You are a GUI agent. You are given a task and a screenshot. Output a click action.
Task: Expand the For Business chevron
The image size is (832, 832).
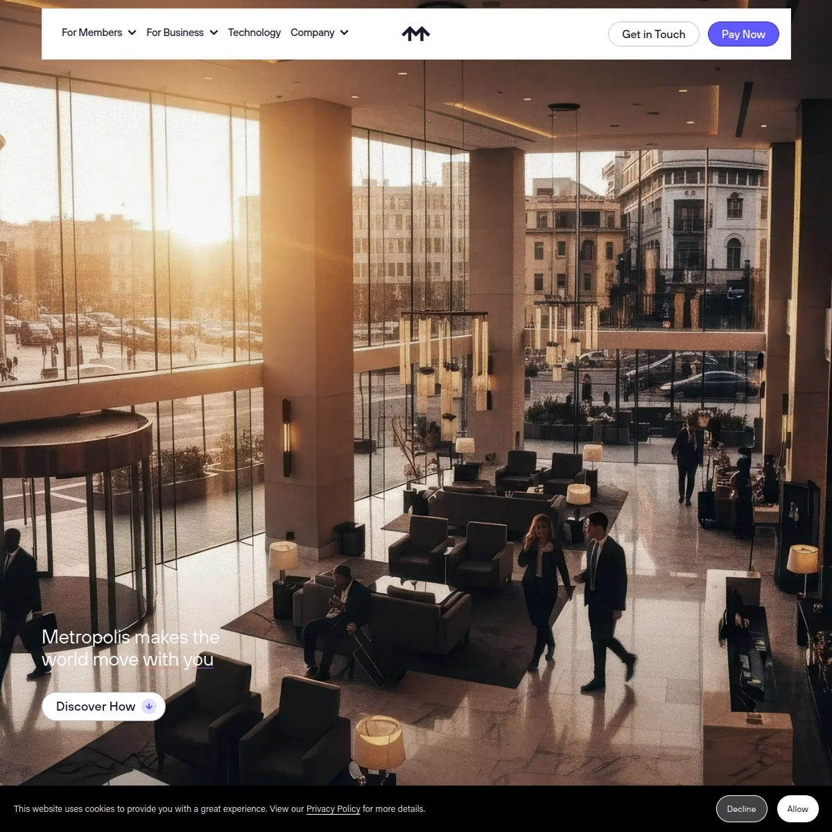click(x=214, y=33)
